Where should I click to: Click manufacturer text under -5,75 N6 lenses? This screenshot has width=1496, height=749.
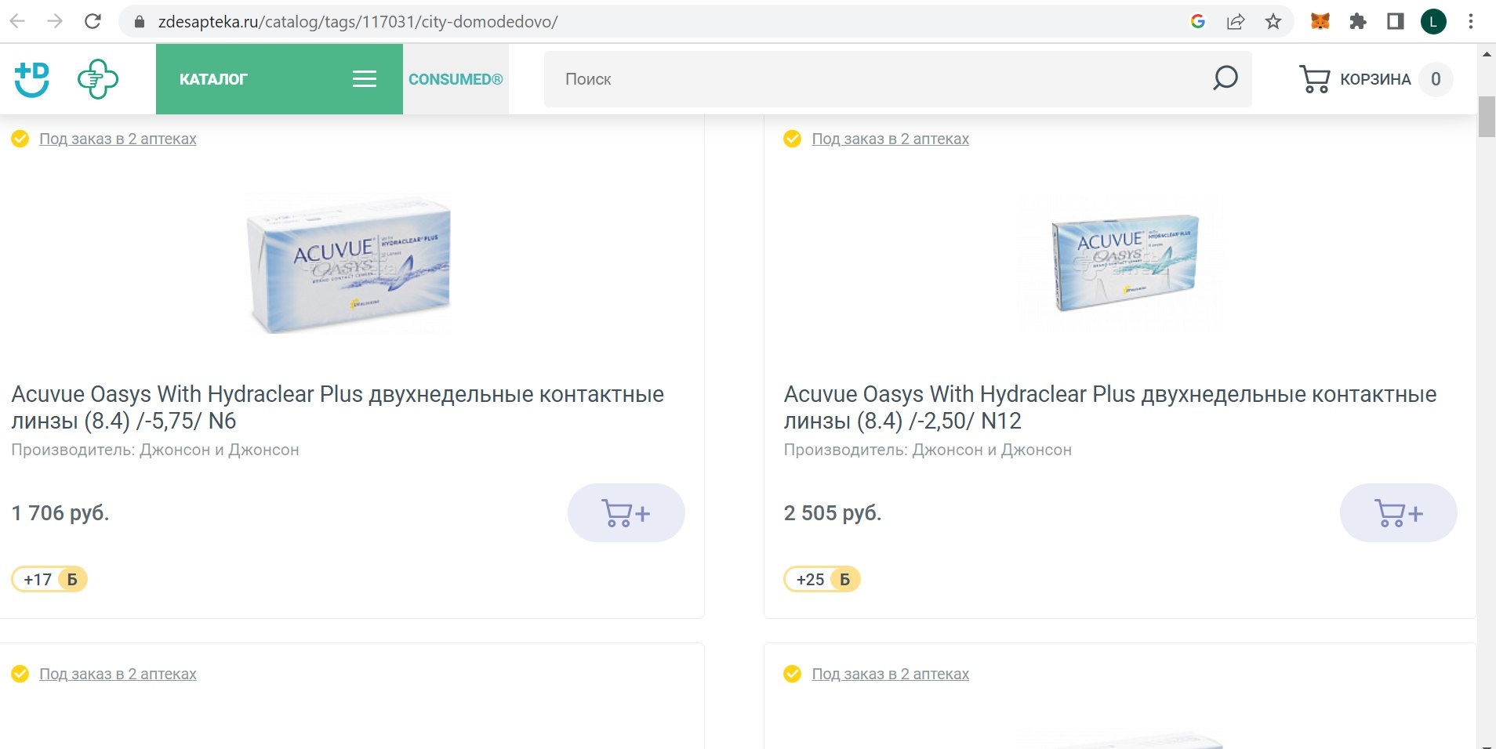155,450
